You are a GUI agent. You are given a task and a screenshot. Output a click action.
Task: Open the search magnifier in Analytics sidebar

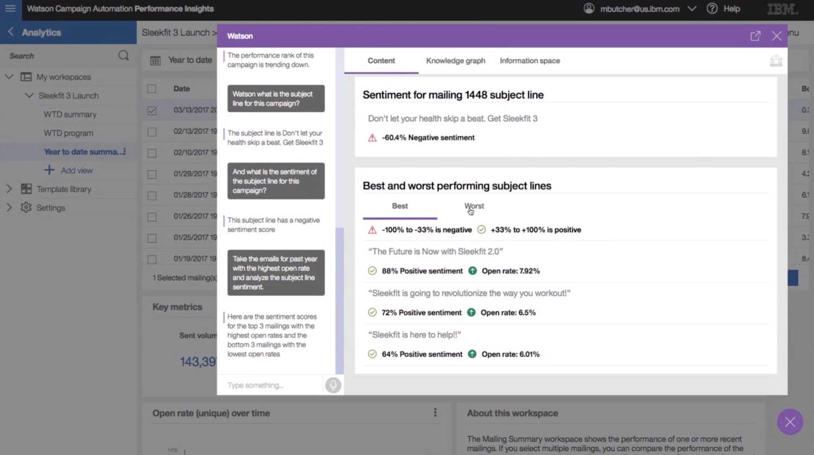pos(123,55)
